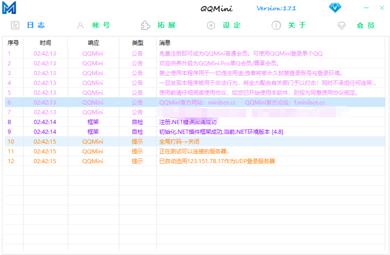The height and width of the screenshot is (255, 390).
Task: Switch to the 会员 tab
Action: [365, 25]
